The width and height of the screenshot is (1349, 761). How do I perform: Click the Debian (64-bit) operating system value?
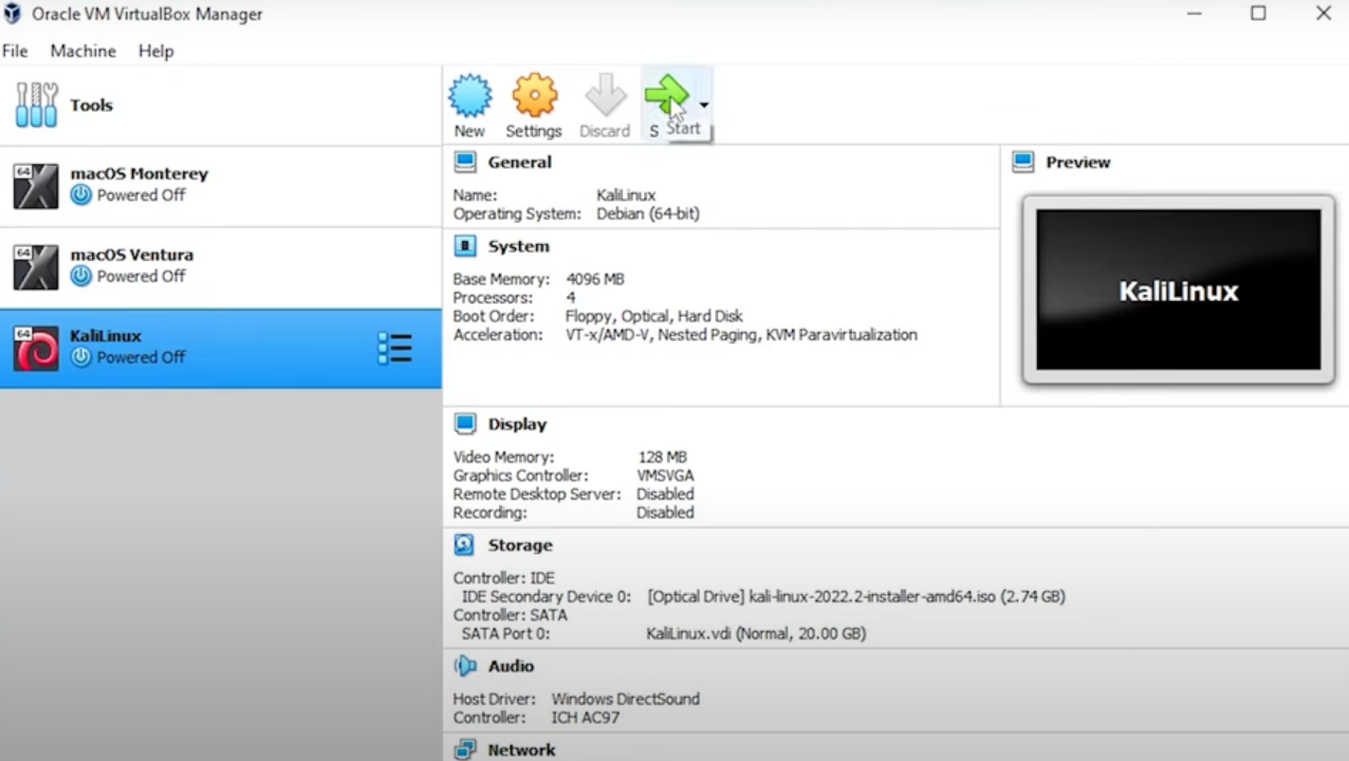pyautogui.click(x=648, y=214)
